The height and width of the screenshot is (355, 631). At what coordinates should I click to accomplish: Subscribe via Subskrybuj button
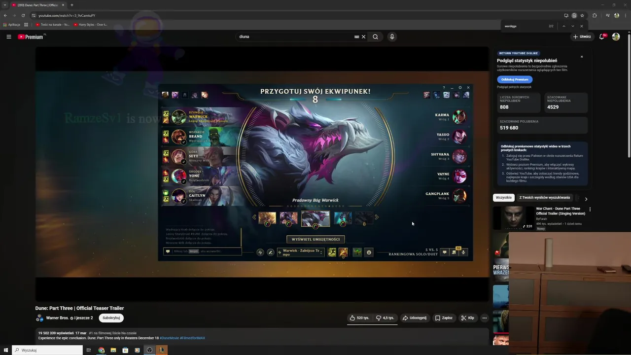(111, 318)
